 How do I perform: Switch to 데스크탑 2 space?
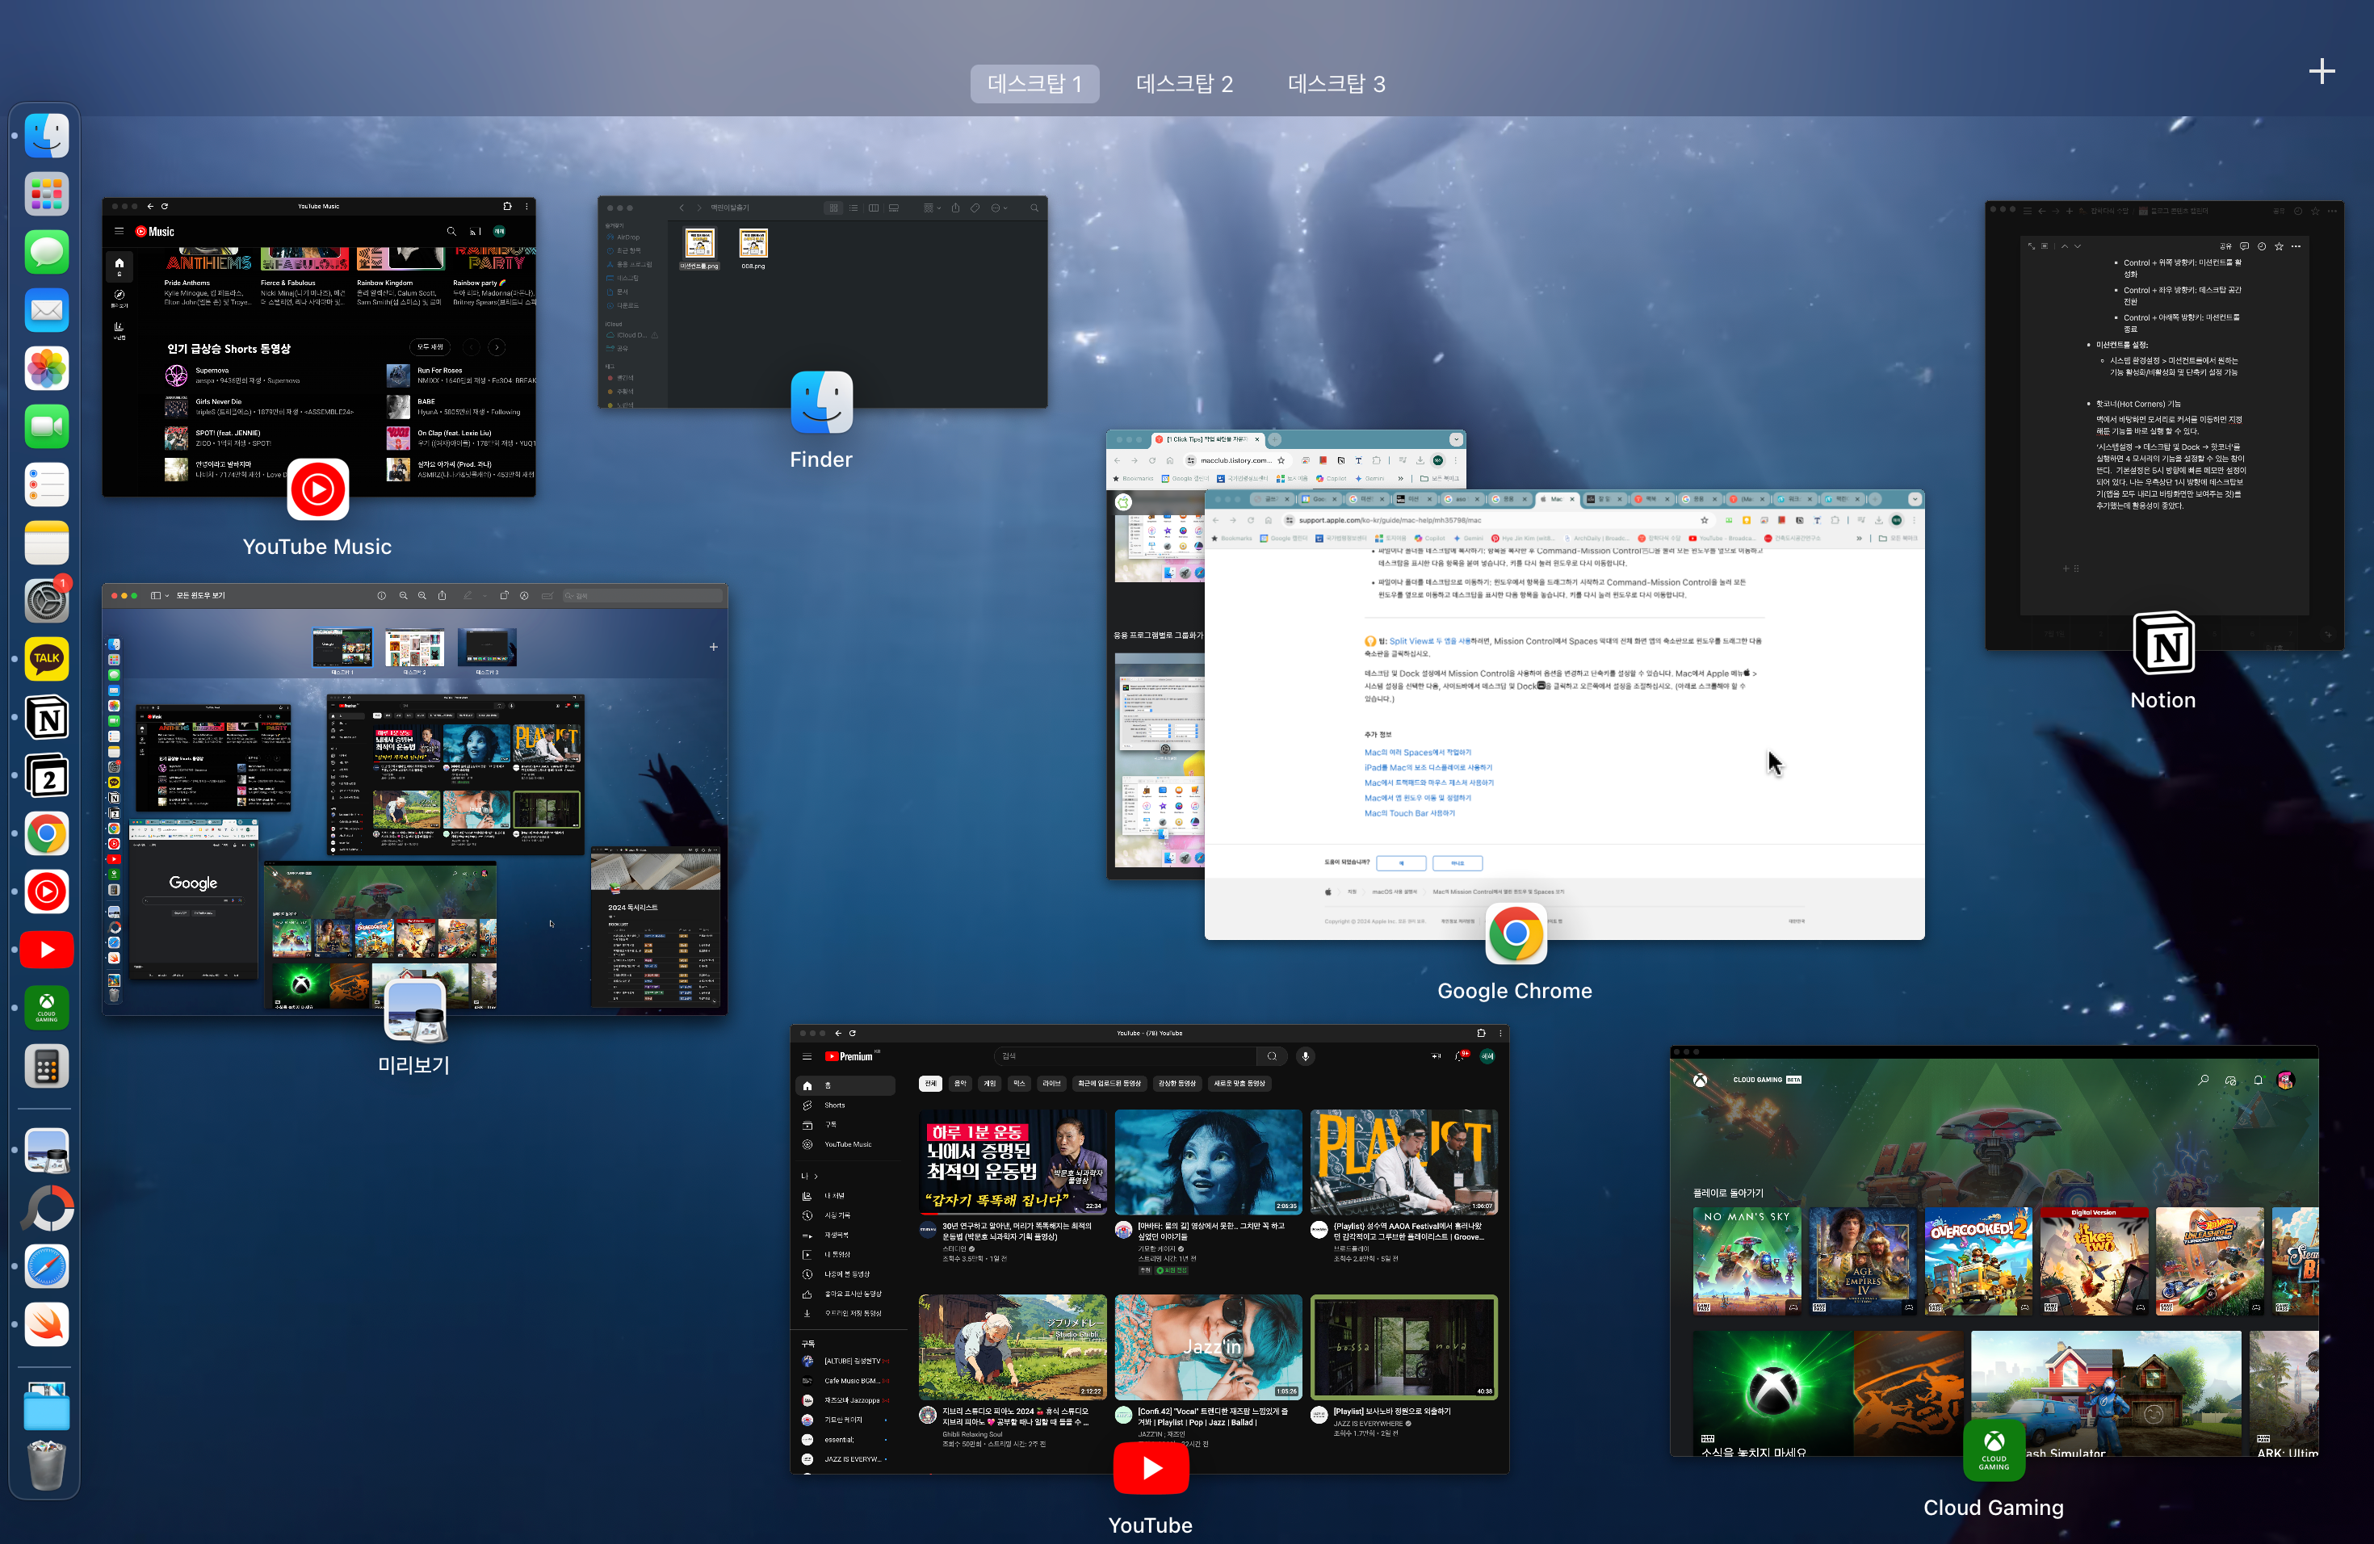point(1184,84)
